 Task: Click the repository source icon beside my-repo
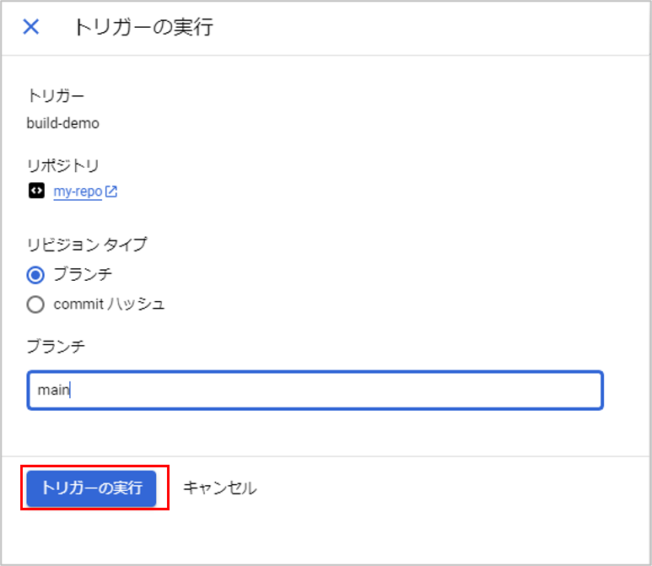pyautogui.click(x=35, y=191)
